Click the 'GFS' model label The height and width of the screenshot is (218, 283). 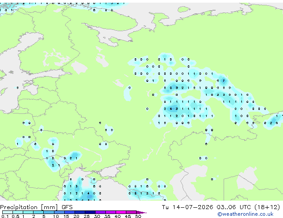click(67, 207)
